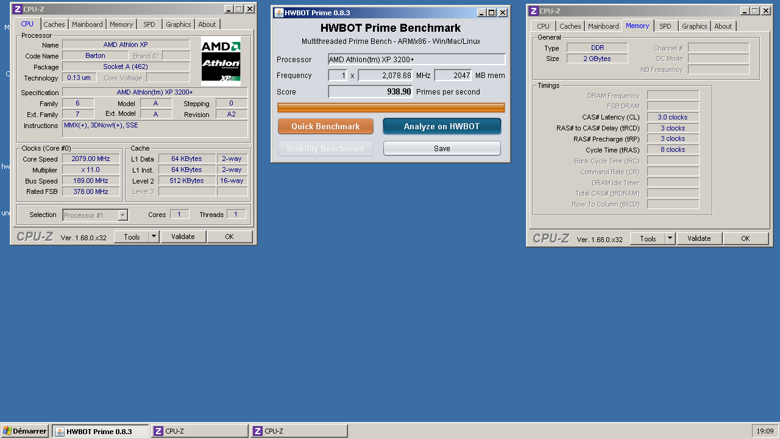Viewport: 780px width, 439px height.
Task: Click the memory field showing 2047
Action: coord(453,75)
